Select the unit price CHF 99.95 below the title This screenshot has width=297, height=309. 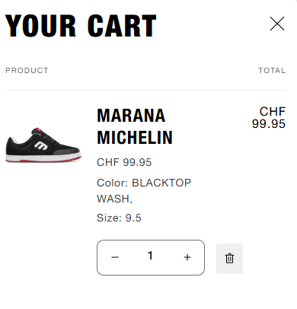[x=124, y=162]
